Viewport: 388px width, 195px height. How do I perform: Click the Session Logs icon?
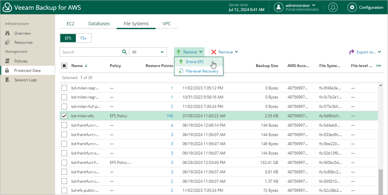tap(8, 80)
